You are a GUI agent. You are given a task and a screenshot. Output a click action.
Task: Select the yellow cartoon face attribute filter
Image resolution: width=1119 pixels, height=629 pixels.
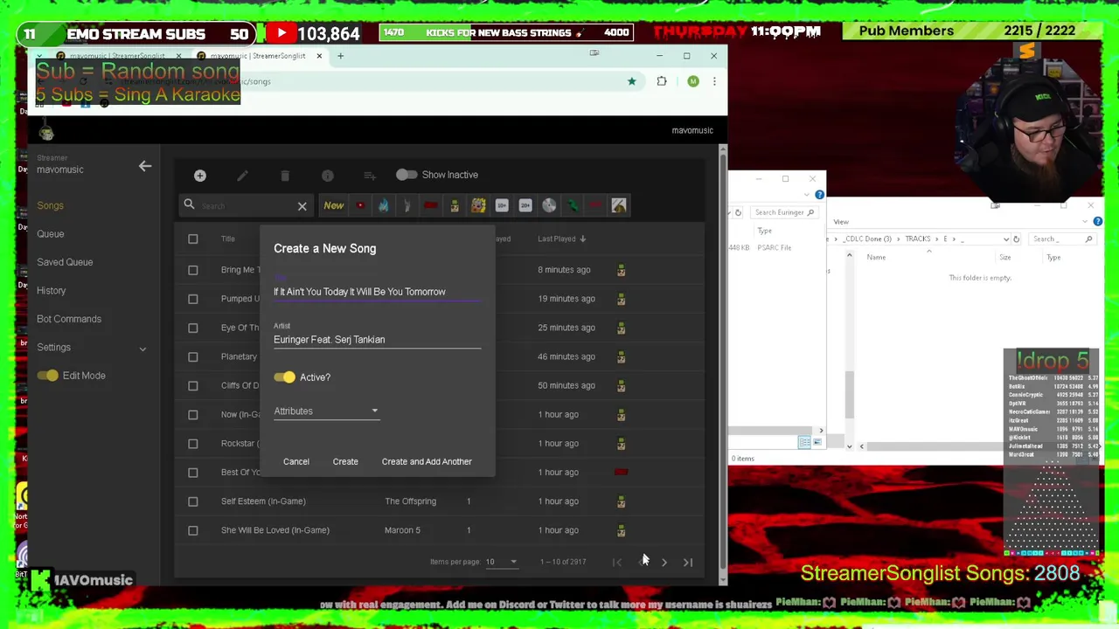[x=478, y=206]
